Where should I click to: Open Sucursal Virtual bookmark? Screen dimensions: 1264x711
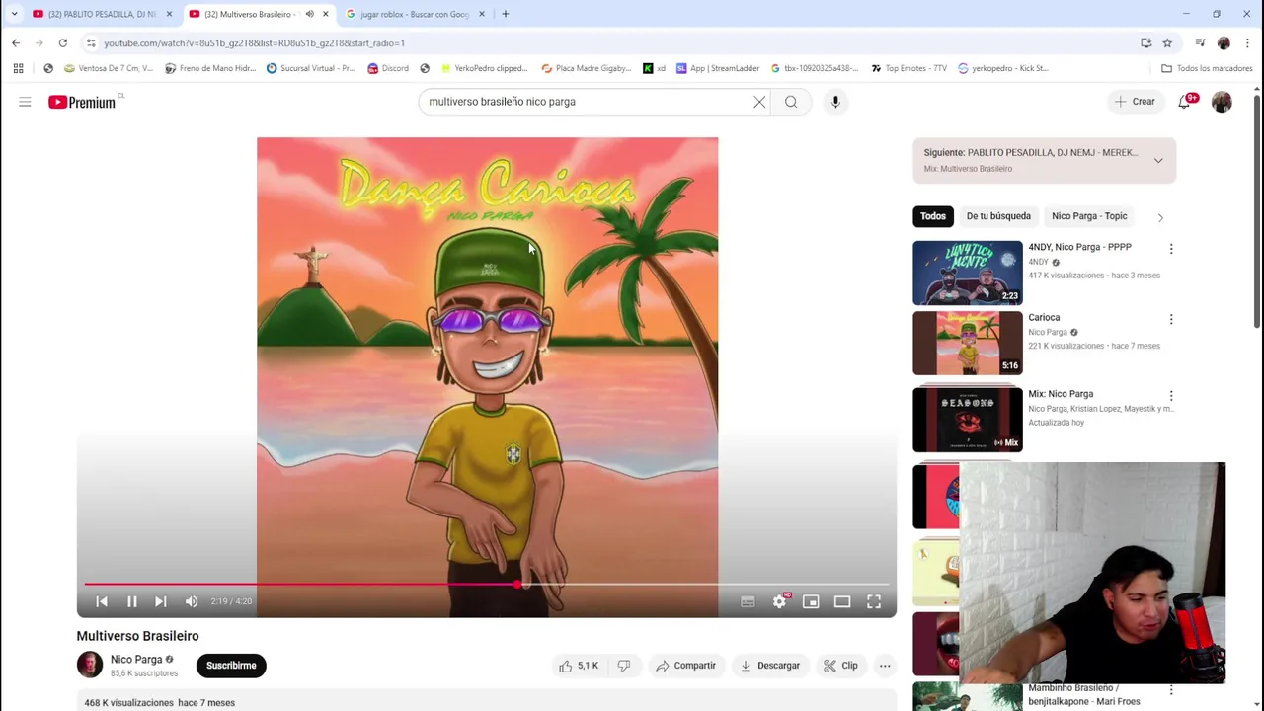[x=310, y=68]
